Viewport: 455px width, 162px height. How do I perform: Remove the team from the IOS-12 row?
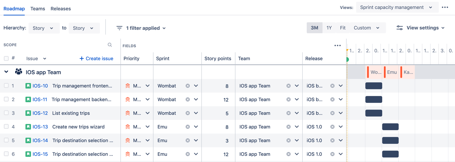[289, 113]
